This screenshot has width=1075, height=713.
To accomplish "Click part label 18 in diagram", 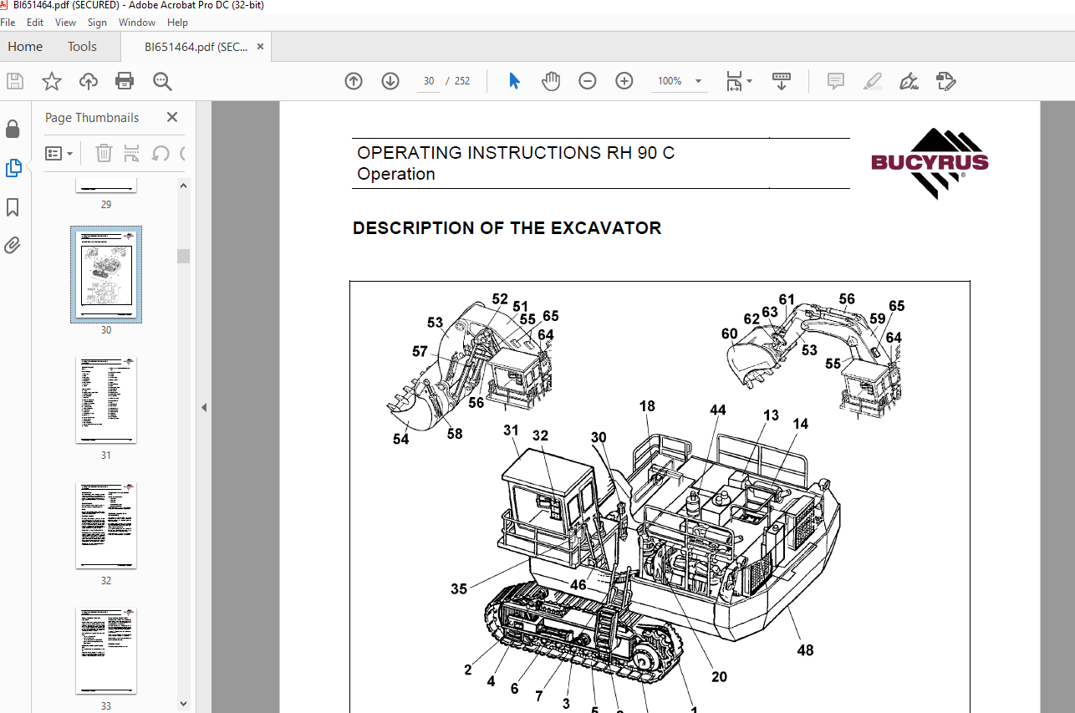I will pyautogui.click(x=647, y=406).
